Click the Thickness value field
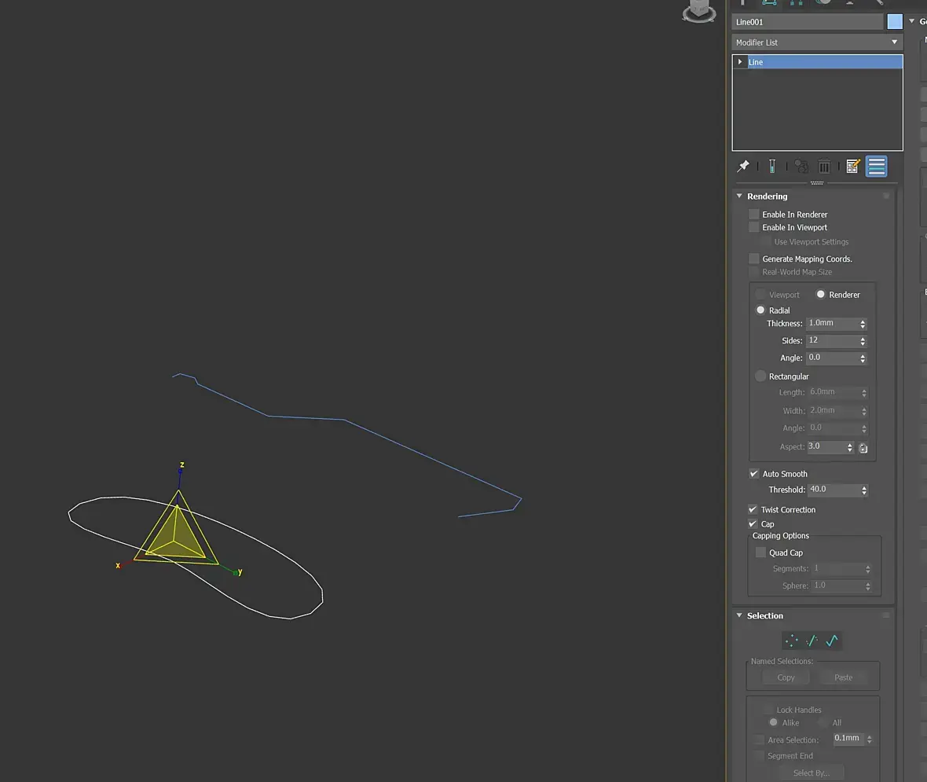This screenshot has width=927, height=782. tap(832, 324)
